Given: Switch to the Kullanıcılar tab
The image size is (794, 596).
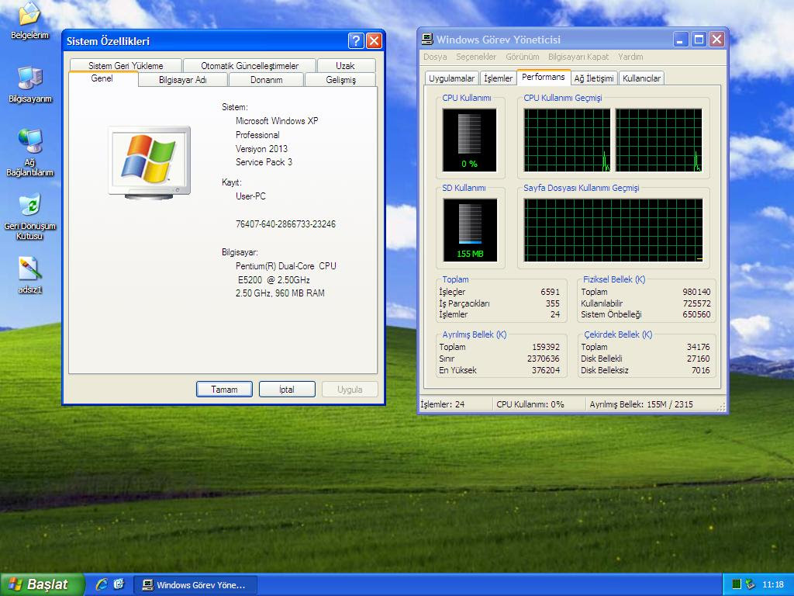Looking at the screenshot, I should point(641,78).
